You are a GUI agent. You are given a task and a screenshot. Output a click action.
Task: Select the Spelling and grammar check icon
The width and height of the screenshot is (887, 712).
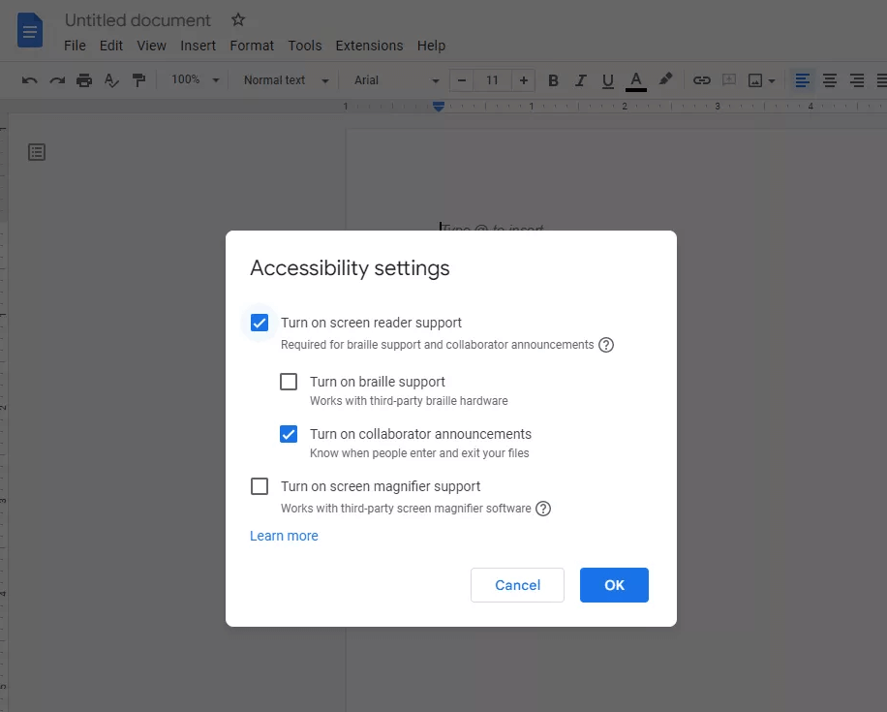[111, 80]
